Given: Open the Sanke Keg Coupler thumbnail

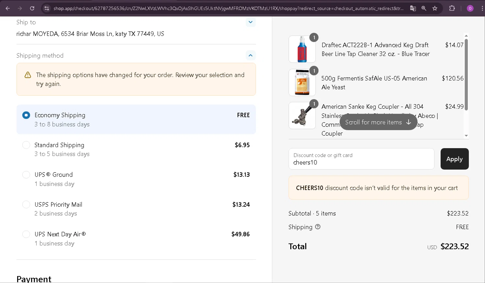Looking at the screenshot, I should tap(302, 115).
